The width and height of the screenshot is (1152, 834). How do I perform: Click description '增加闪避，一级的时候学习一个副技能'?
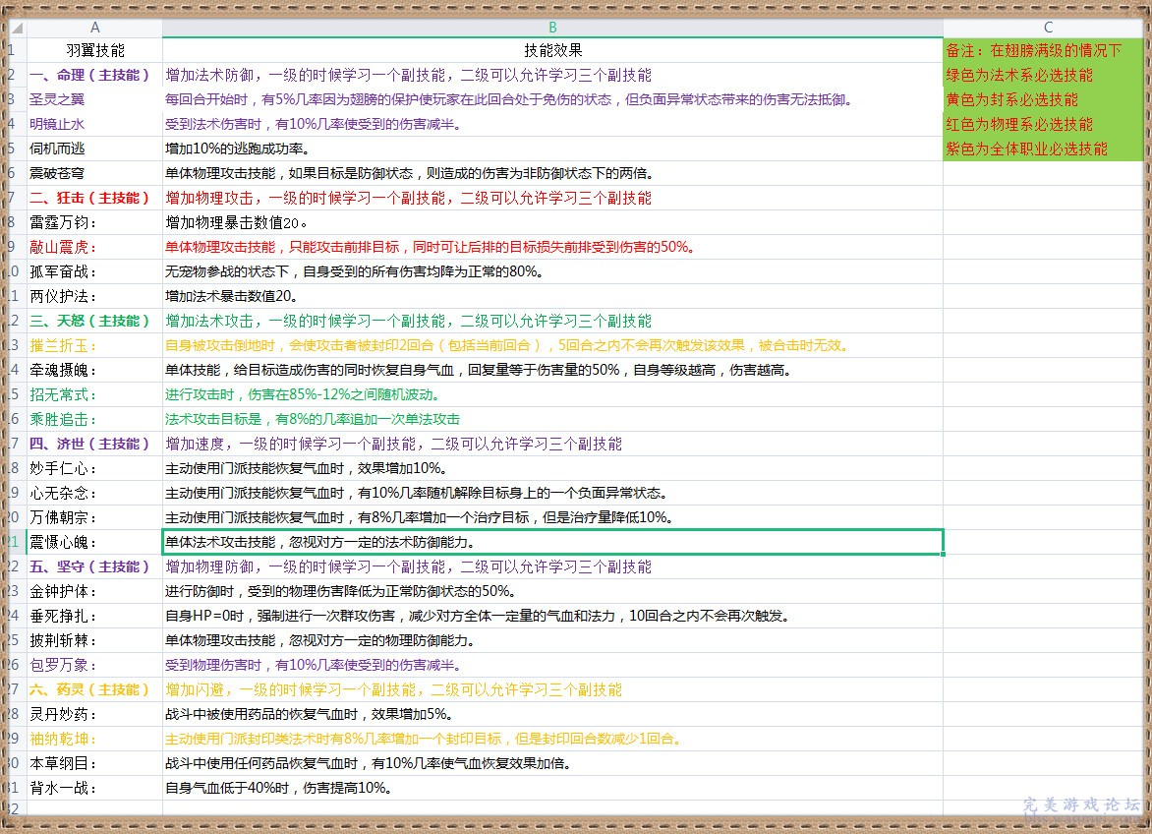coord(552,690)
